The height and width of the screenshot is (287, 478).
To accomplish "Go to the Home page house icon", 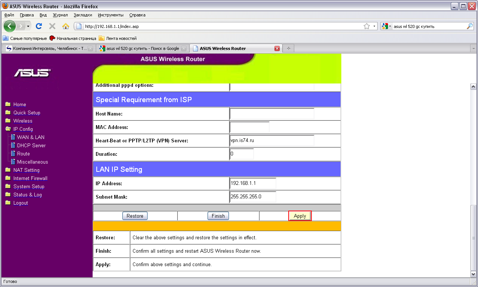I will [66, 26].
